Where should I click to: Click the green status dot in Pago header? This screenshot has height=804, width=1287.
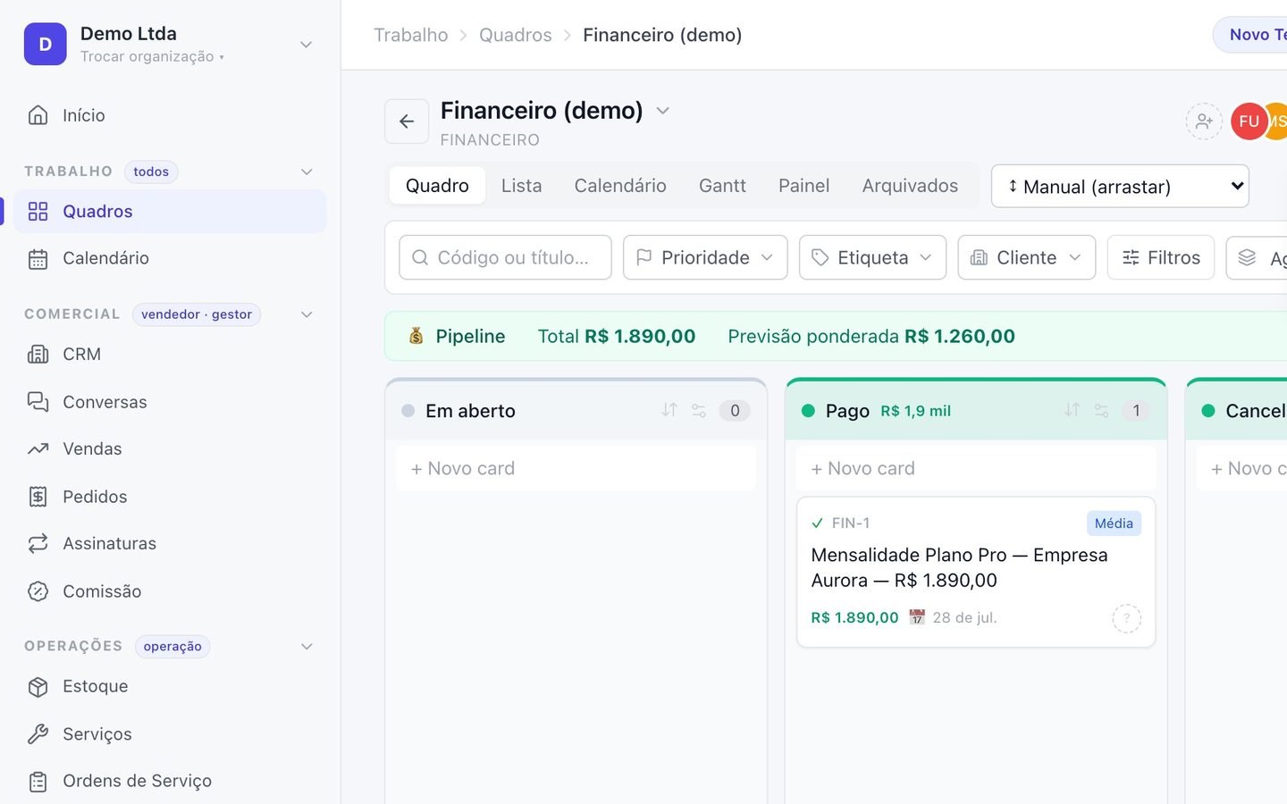click(x=808, y=411)
